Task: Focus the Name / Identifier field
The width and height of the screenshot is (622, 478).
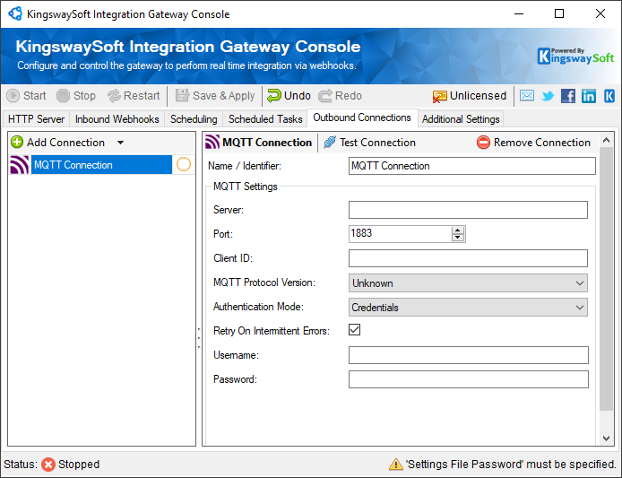Action: click(472, 166)
